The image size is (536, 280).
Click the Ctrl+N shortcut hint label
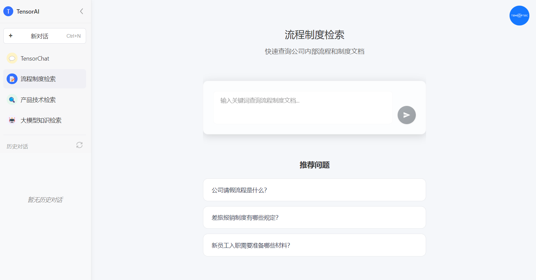(x=73, y=36)
